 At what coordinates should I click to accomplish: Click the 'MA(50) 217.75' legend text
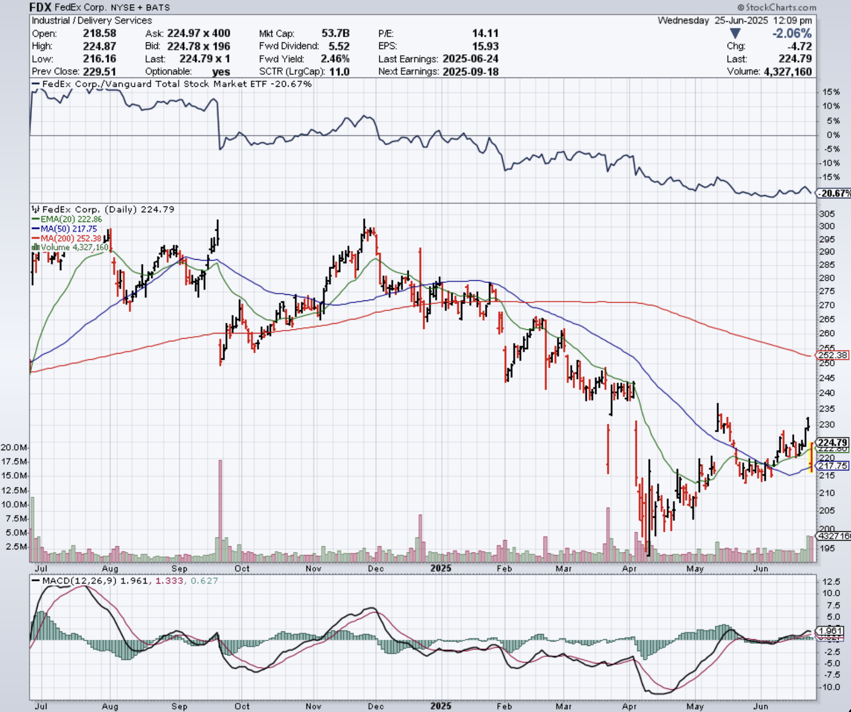[69, 229]
